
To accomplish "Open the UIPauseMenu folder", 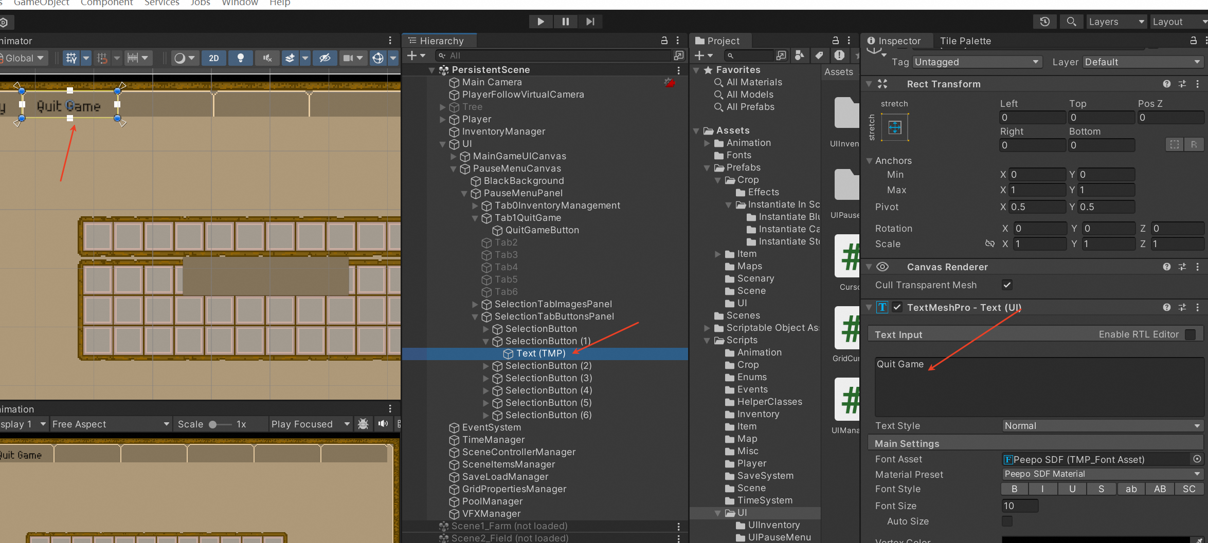I will click(779, 537).
